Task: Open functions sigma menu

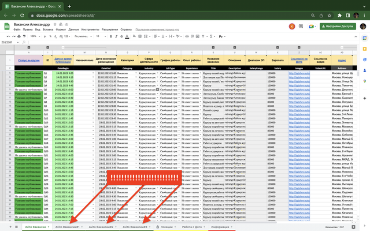Action: pos(211,36)
